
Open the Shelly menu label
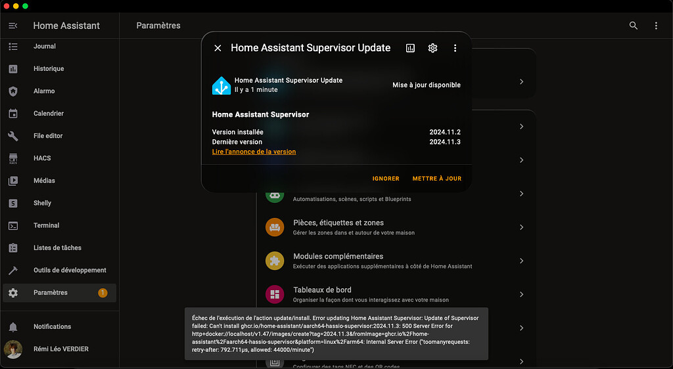[x=42, y=203]
